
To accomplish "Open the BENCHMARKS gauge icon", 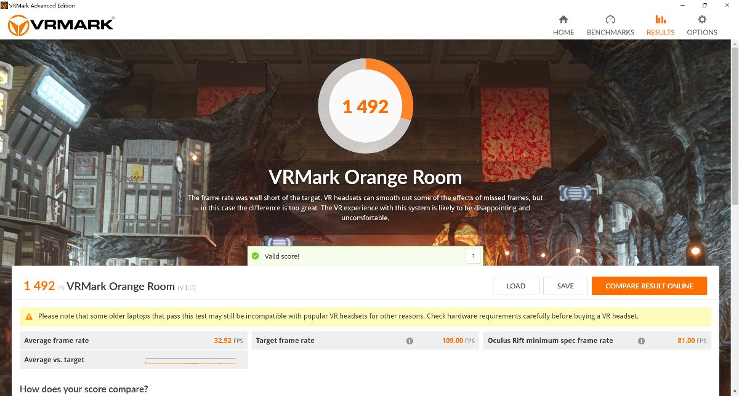I will (610, 20).
